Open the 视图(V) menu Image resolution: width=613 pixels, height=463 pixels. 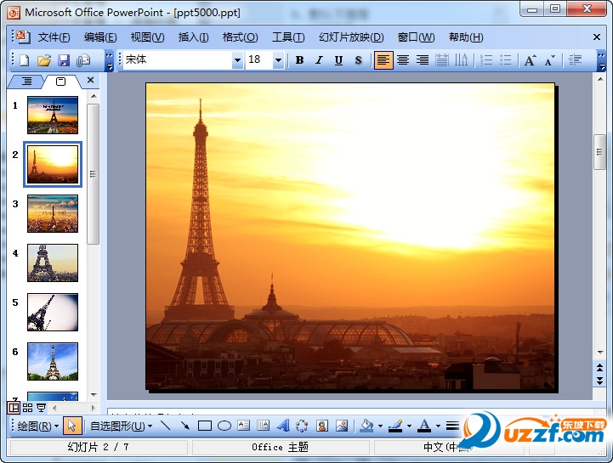coord(147,37)
